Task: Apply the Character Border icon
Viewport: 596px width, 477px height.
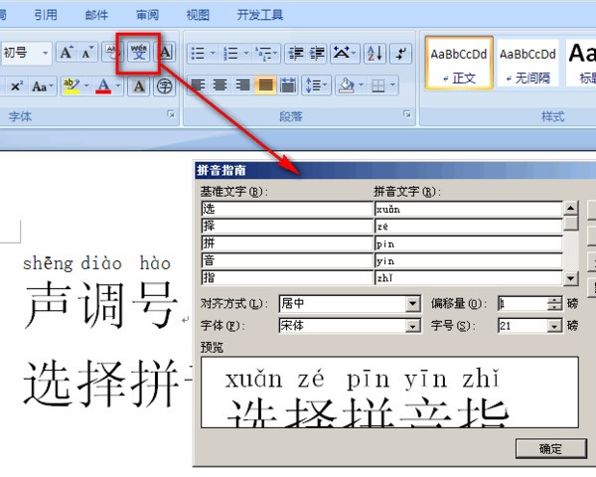Action: pyautogui.click(x=165, y=52)
